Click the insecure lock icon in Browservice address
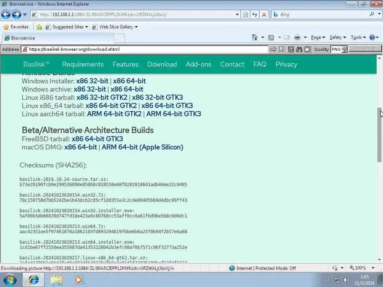Image resolution: width=383 pixels, height=287 pixels. tap(25, 49)
